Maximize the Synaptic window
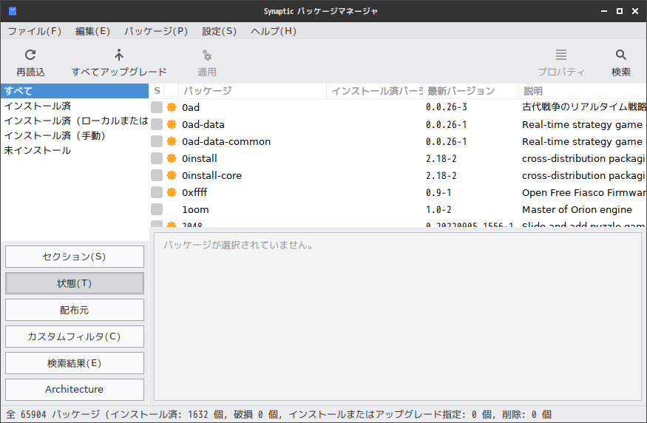The height and width of the screenshot is (423, 647). click(x=620, y=11)
